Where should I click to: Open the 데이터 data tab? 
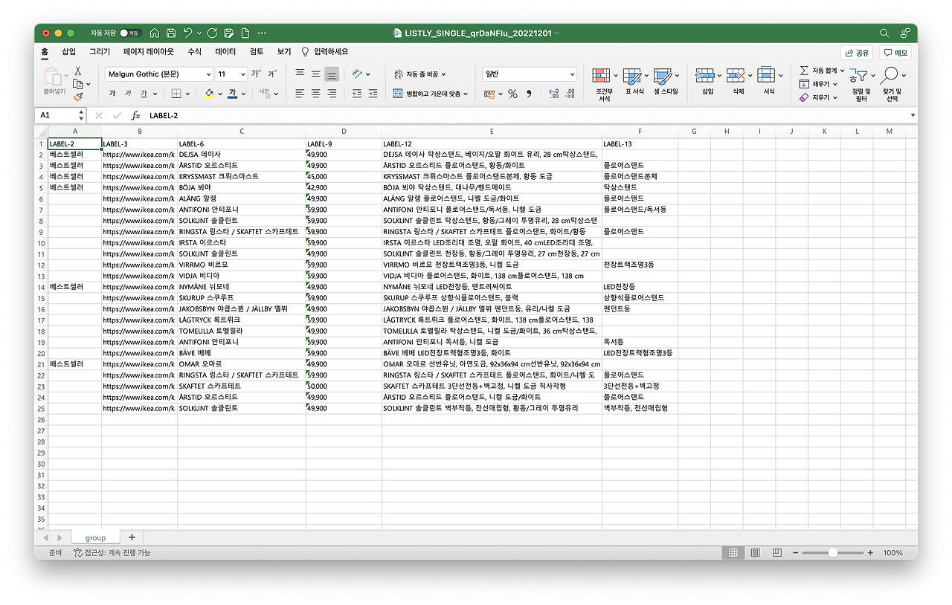tap(225, 52)
